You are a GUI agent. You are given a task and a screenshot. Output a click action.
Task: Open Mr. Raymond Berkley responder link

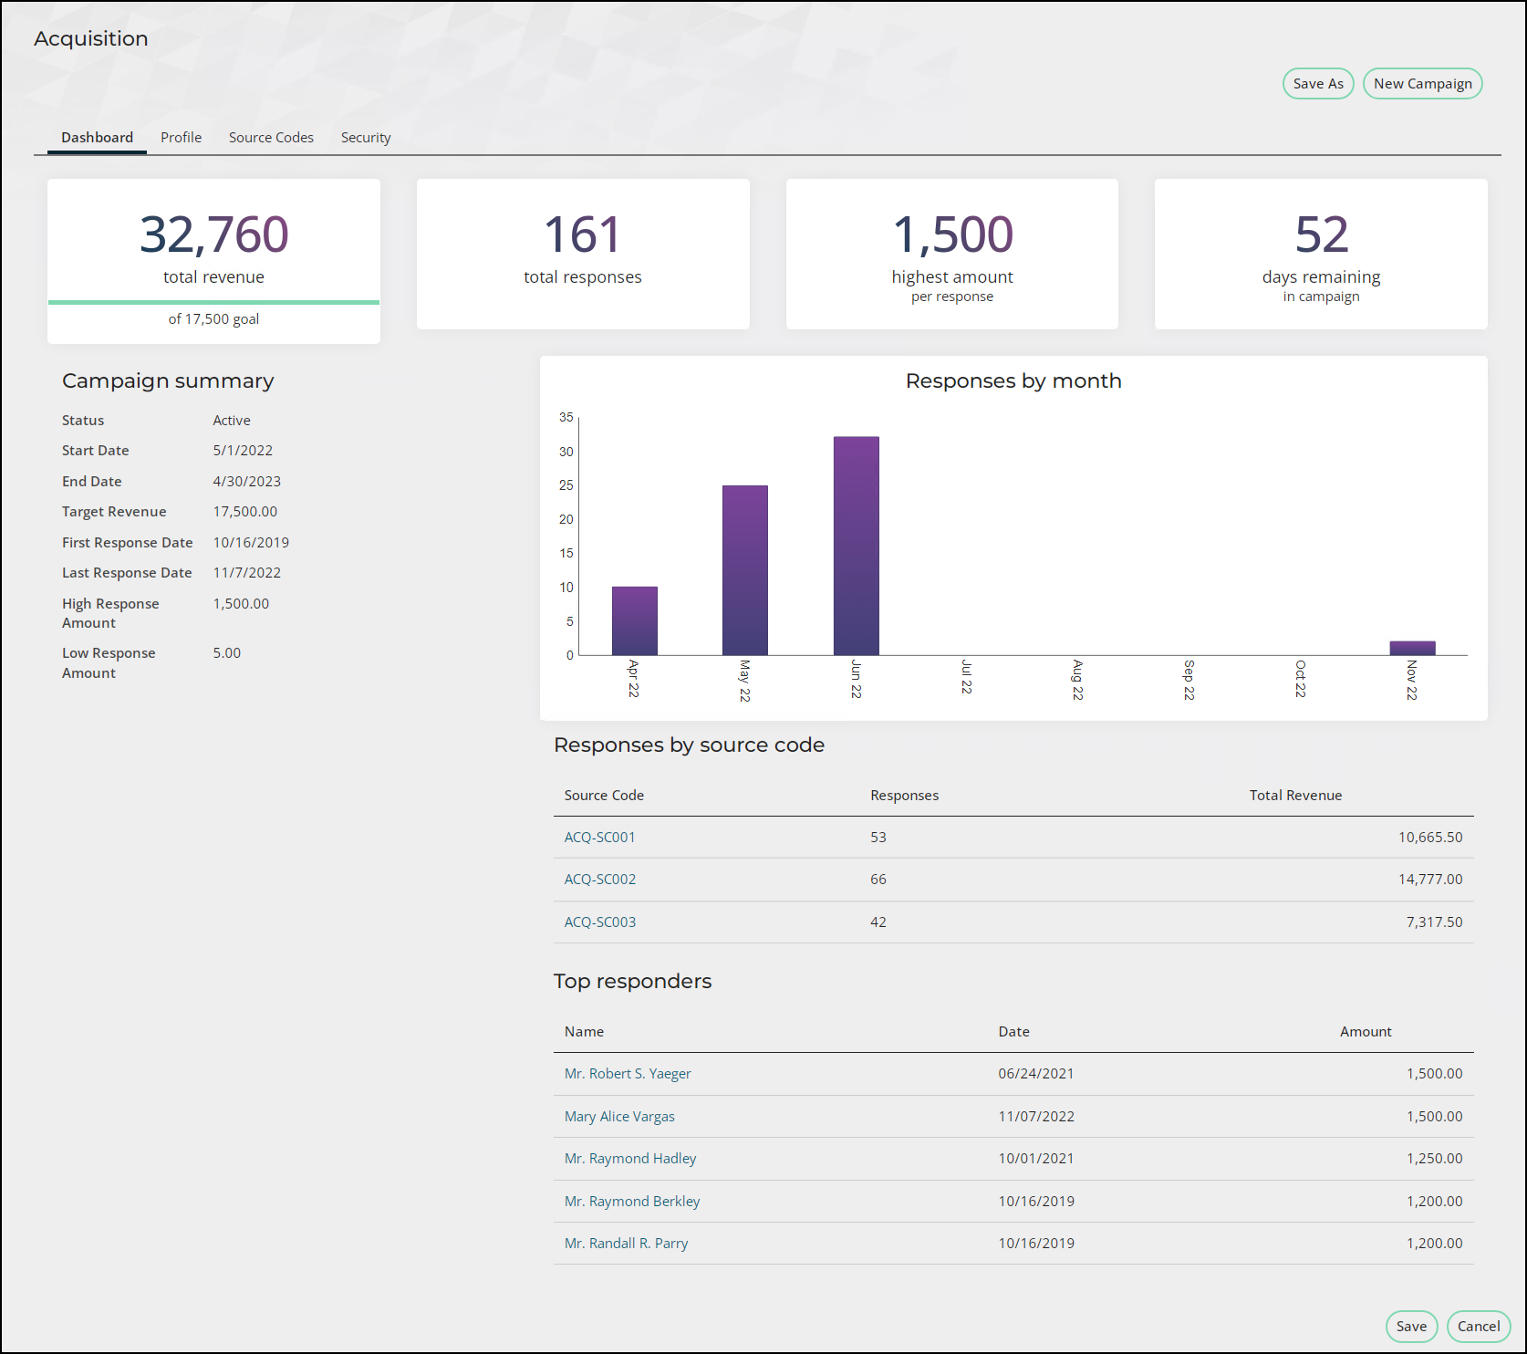point(632,1202)
